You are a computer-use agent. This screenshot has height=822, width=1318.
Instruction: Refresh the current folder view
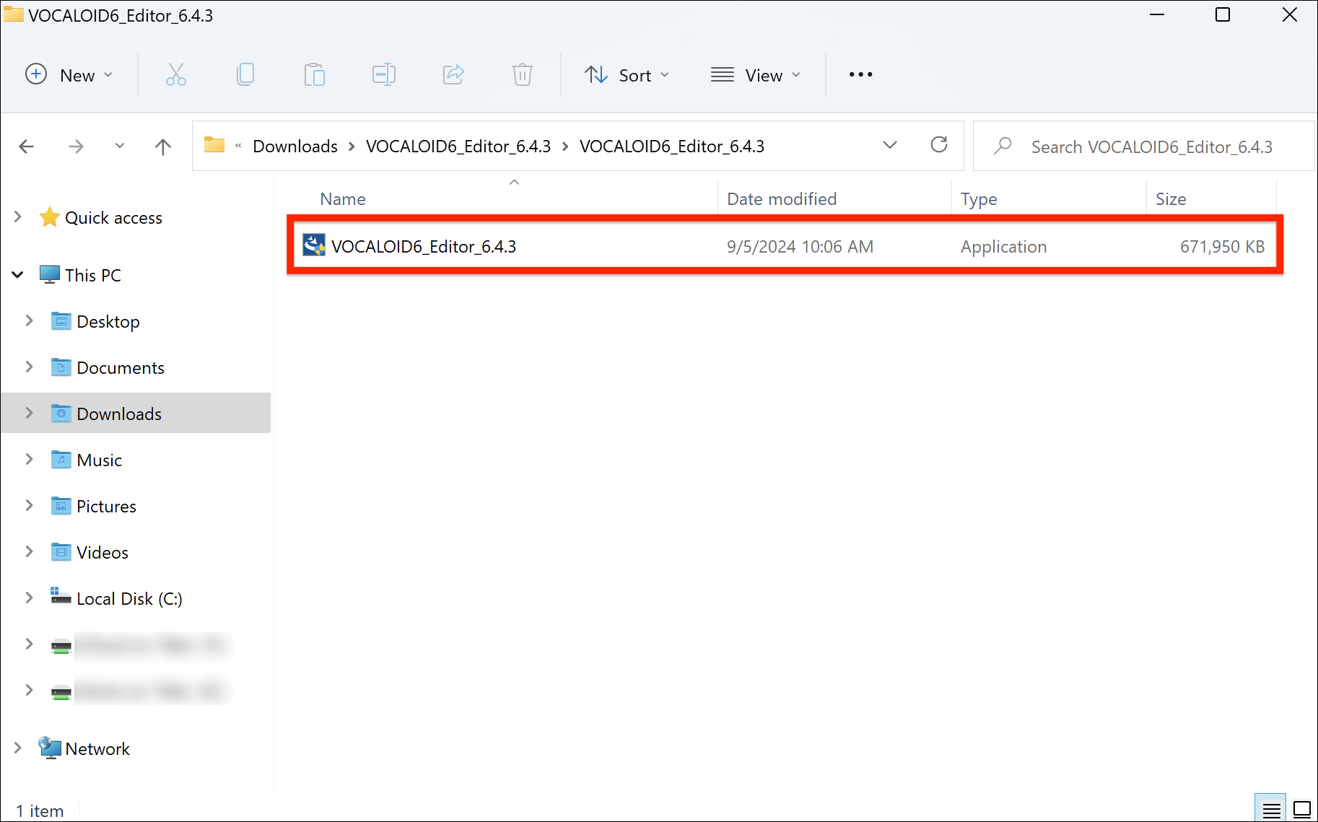[x=939, y=145]
